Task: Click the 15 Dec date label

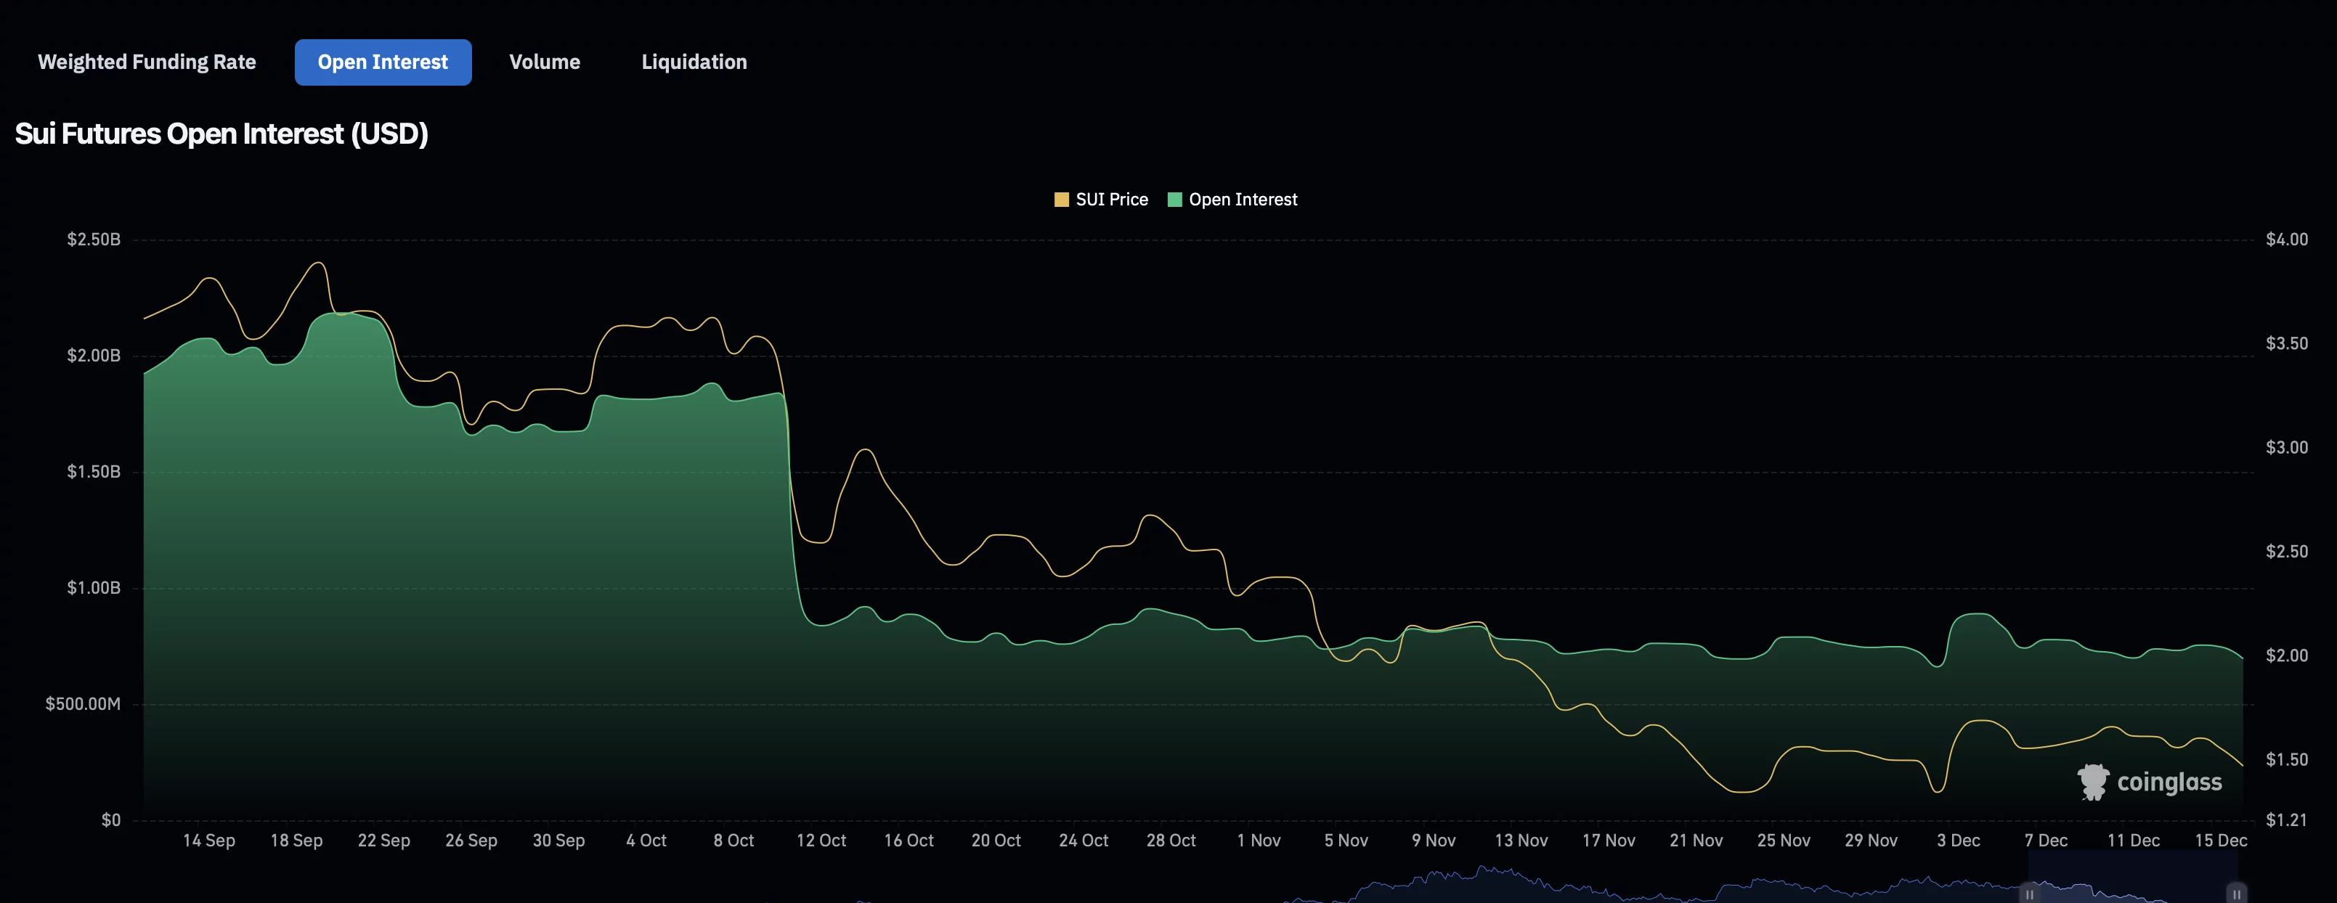Action: click(2221, 841)
